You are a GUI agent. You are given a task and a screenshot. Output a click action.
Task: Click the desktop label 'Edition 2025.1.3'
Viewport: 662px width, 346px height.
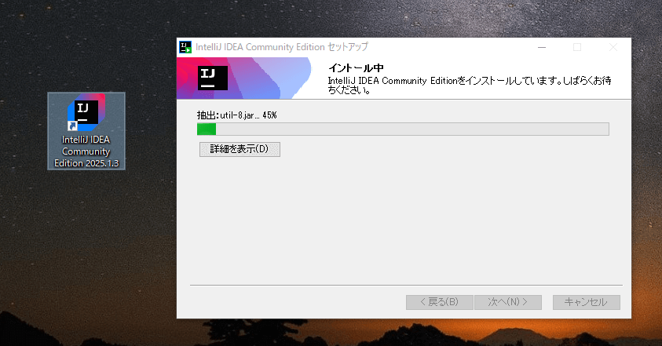point(86,163)
